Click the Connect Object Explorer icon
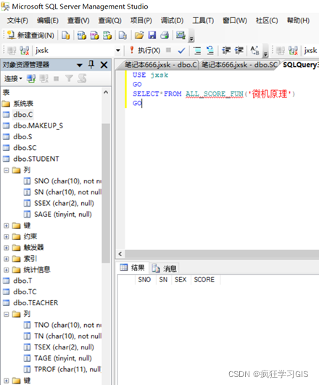The height and width of the screenshot is (385, 319). [x=31, y=78]
